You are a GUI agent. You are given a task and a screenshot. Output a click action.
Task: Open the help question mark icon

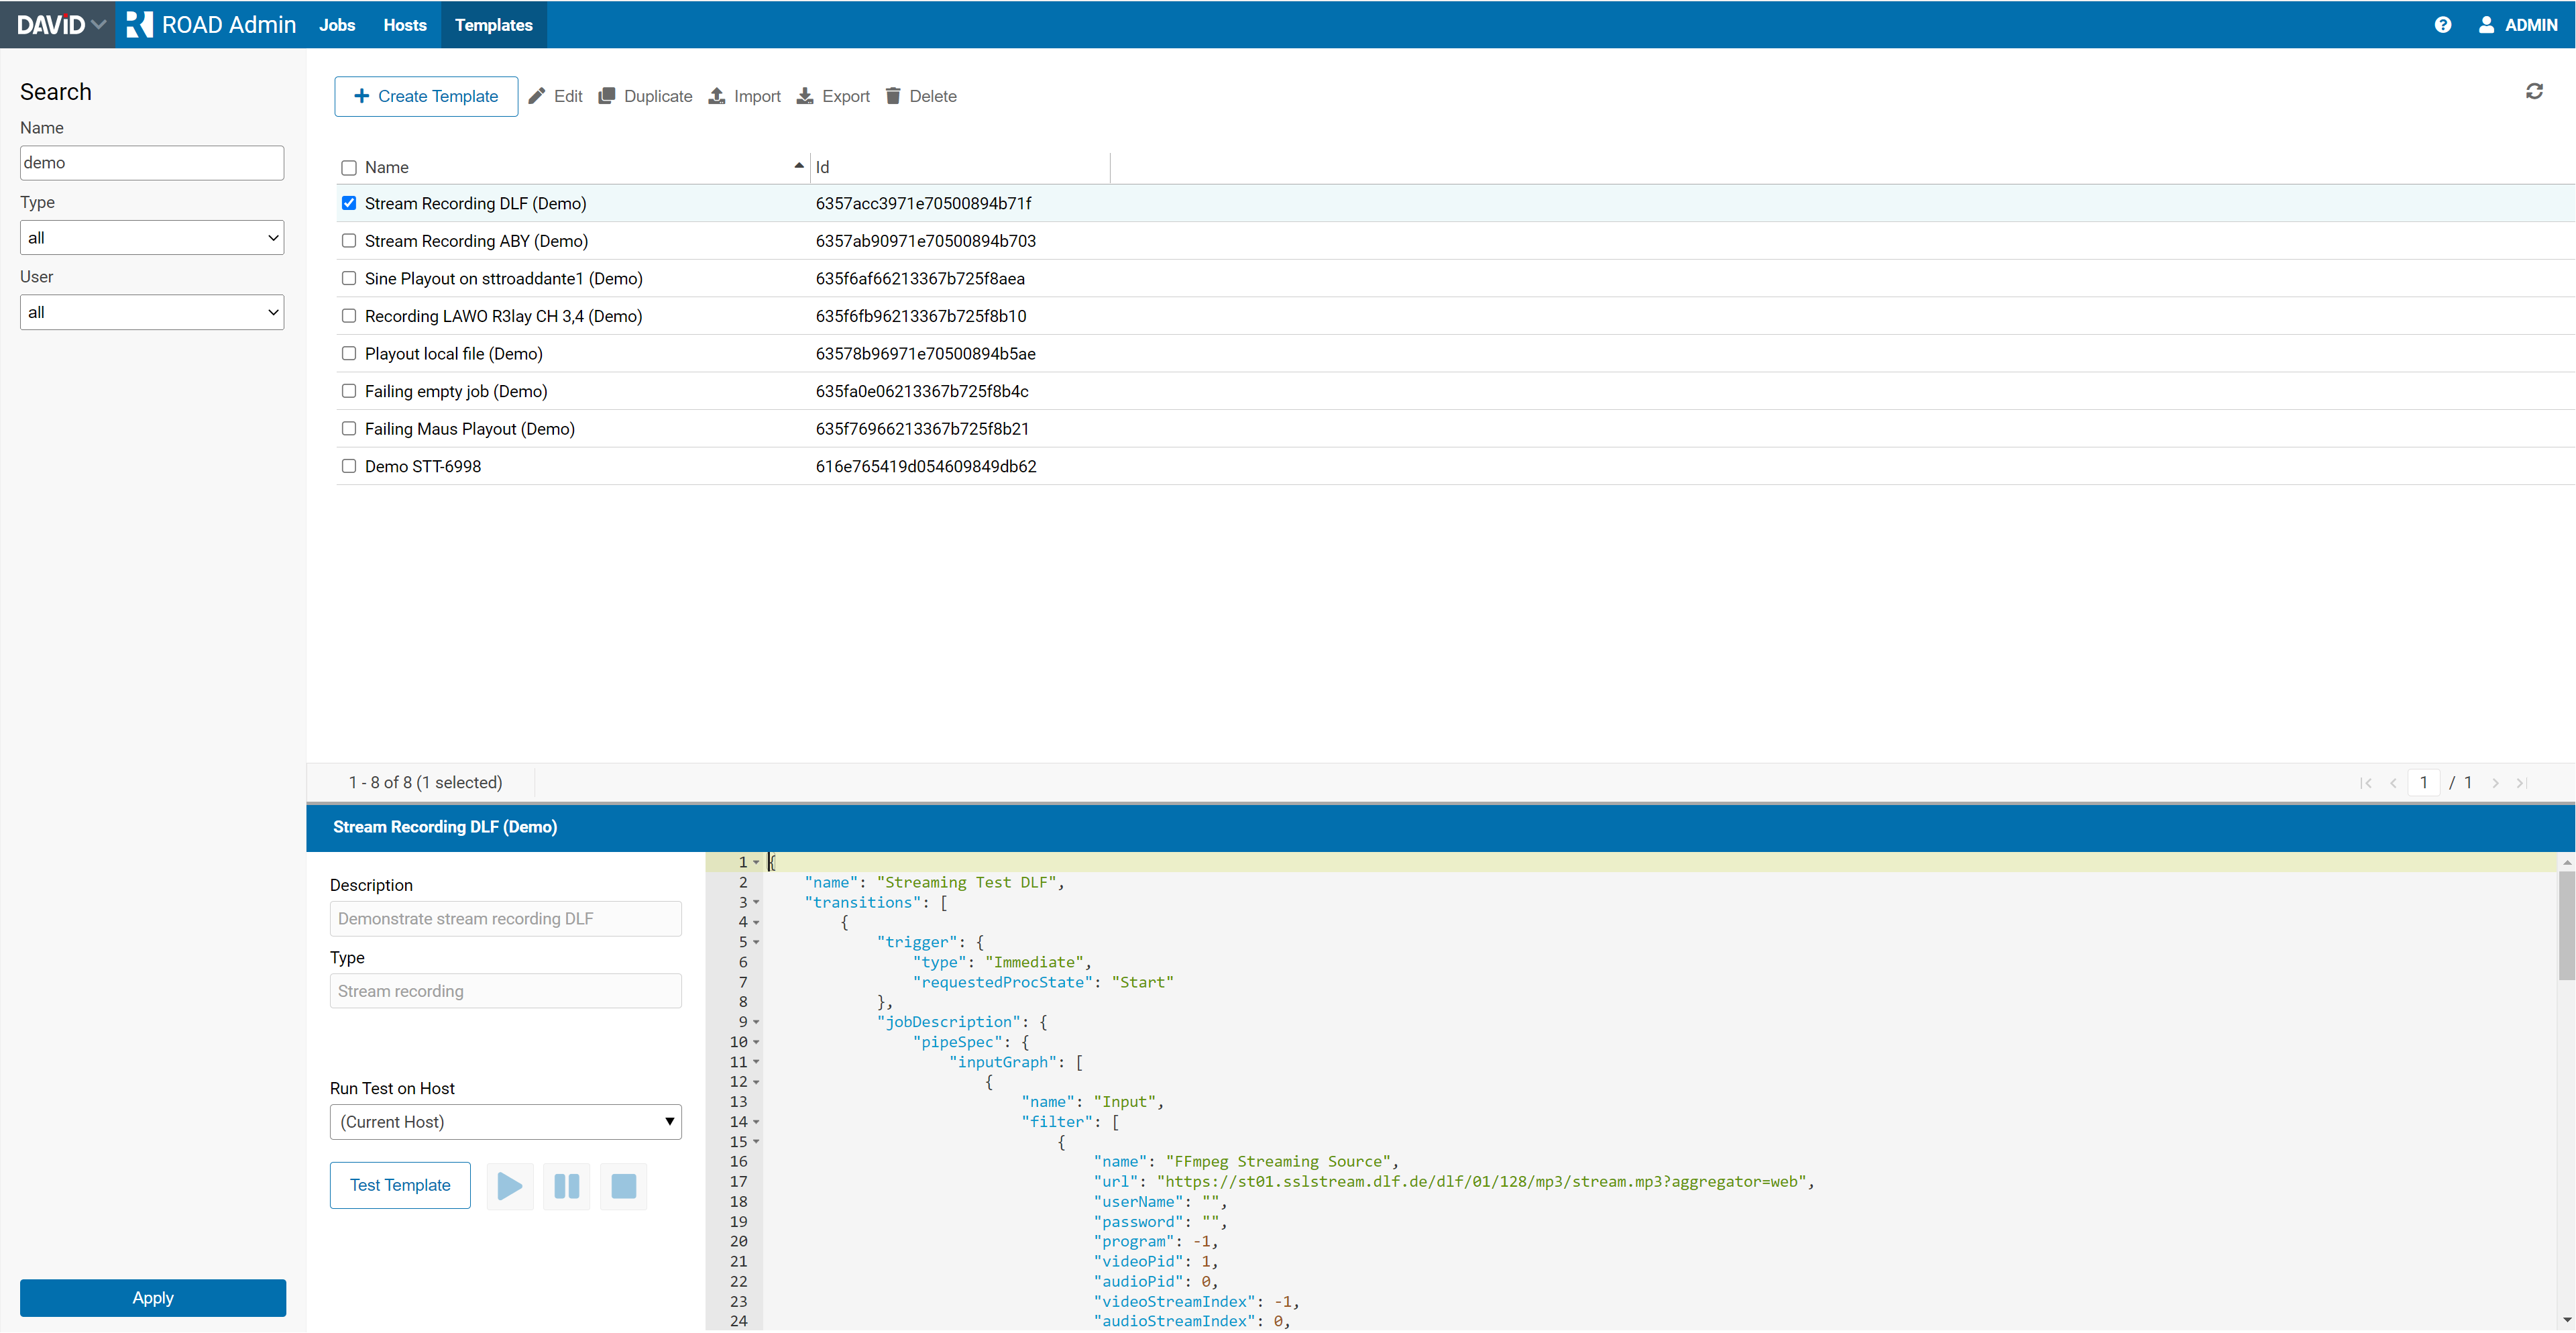[2442, 25]
